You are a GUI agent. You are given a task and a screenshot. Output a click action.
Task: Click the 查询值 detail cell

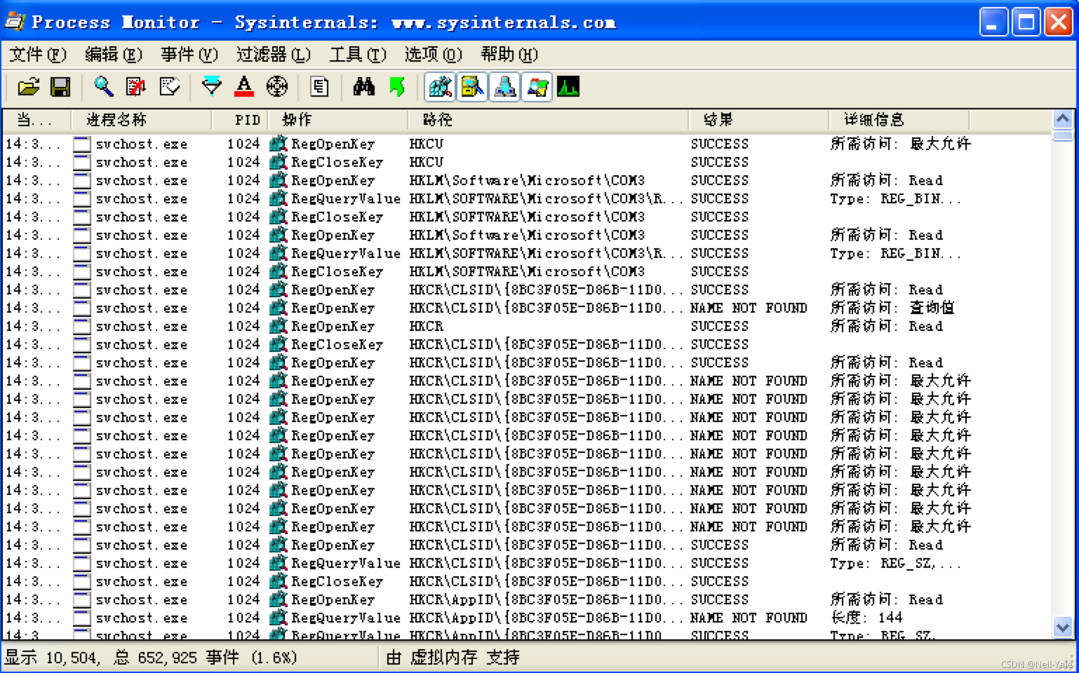[892, 308]
